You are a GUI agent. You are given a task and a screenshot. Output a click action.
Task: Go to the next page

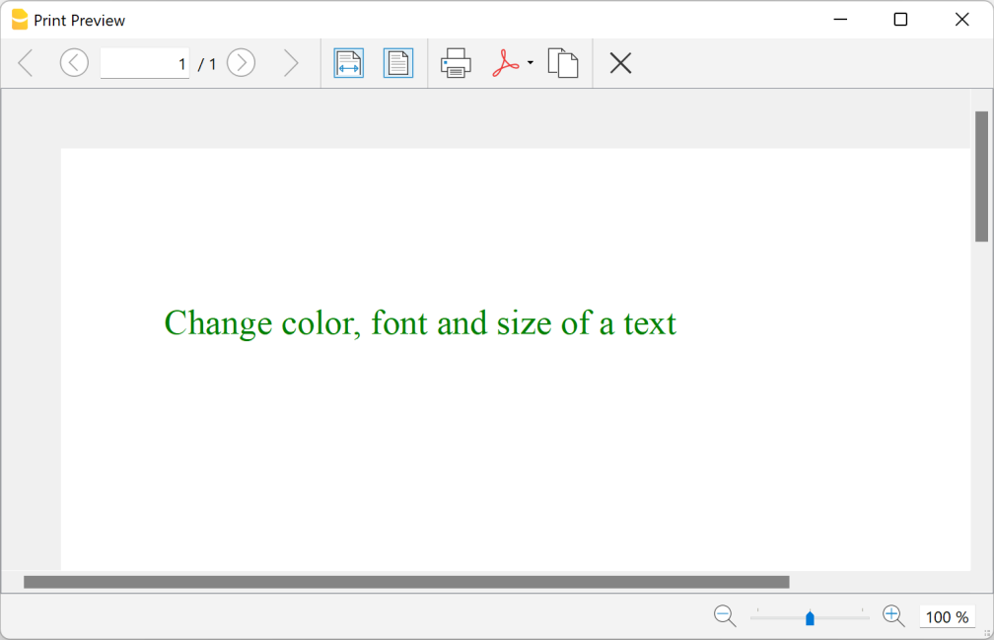[241, 62]
